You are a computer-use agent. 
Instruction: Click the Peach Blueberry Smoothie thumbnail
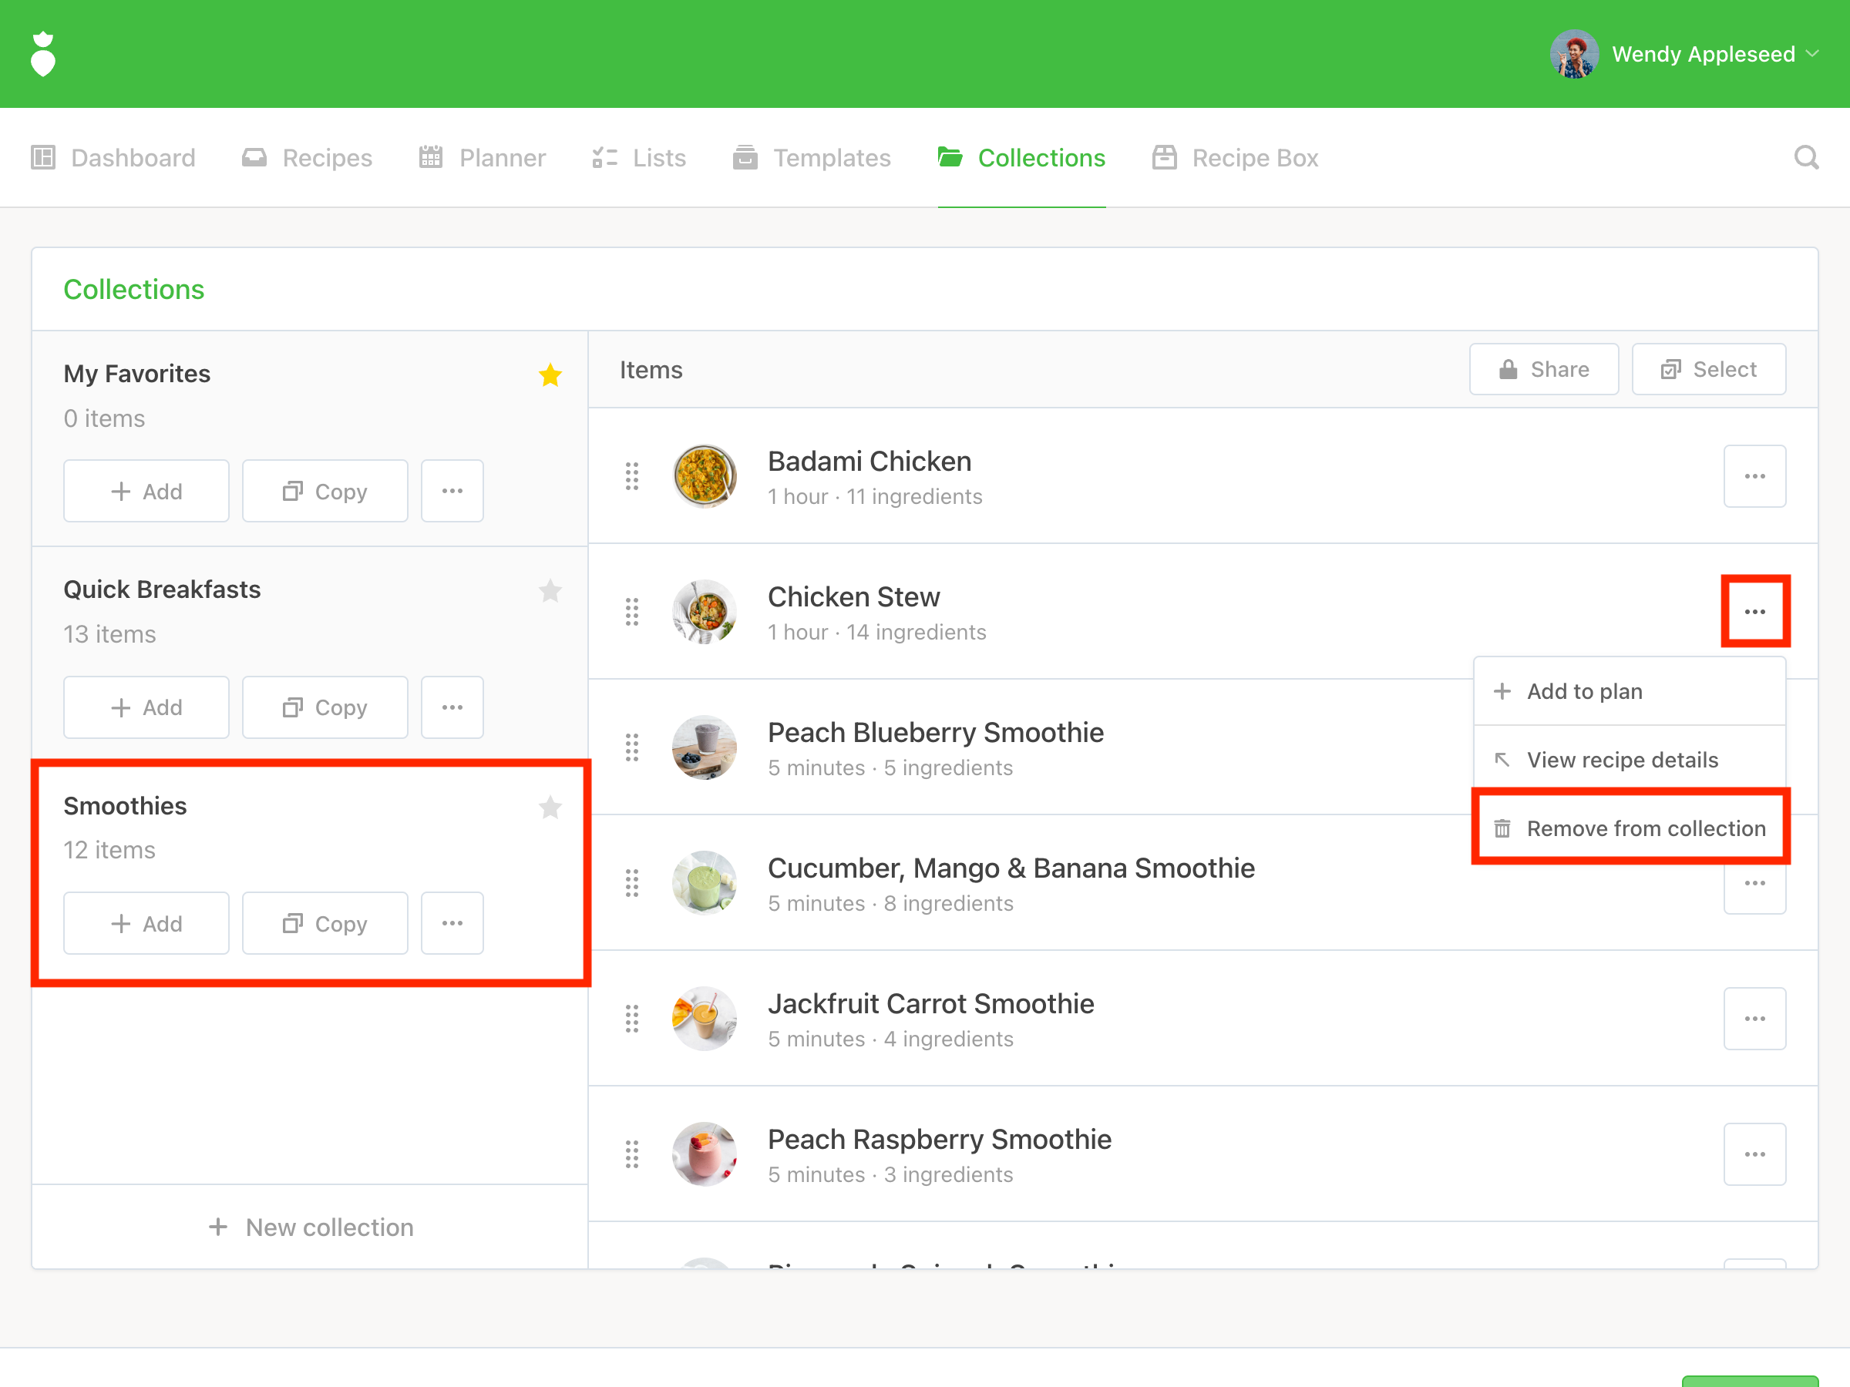coord(705,747)
